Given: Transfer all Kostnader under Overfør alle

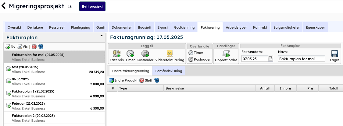Looking at the screenshot, I should point(199,59).
